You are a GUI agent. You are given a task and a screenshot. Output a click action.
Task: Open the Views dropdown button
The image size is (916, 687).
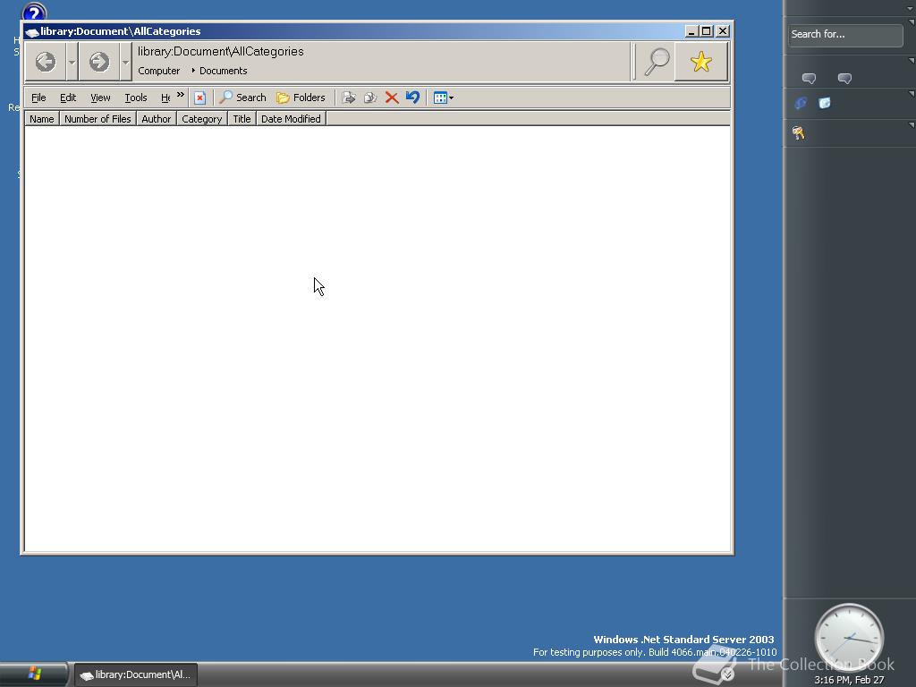[444, 98]
